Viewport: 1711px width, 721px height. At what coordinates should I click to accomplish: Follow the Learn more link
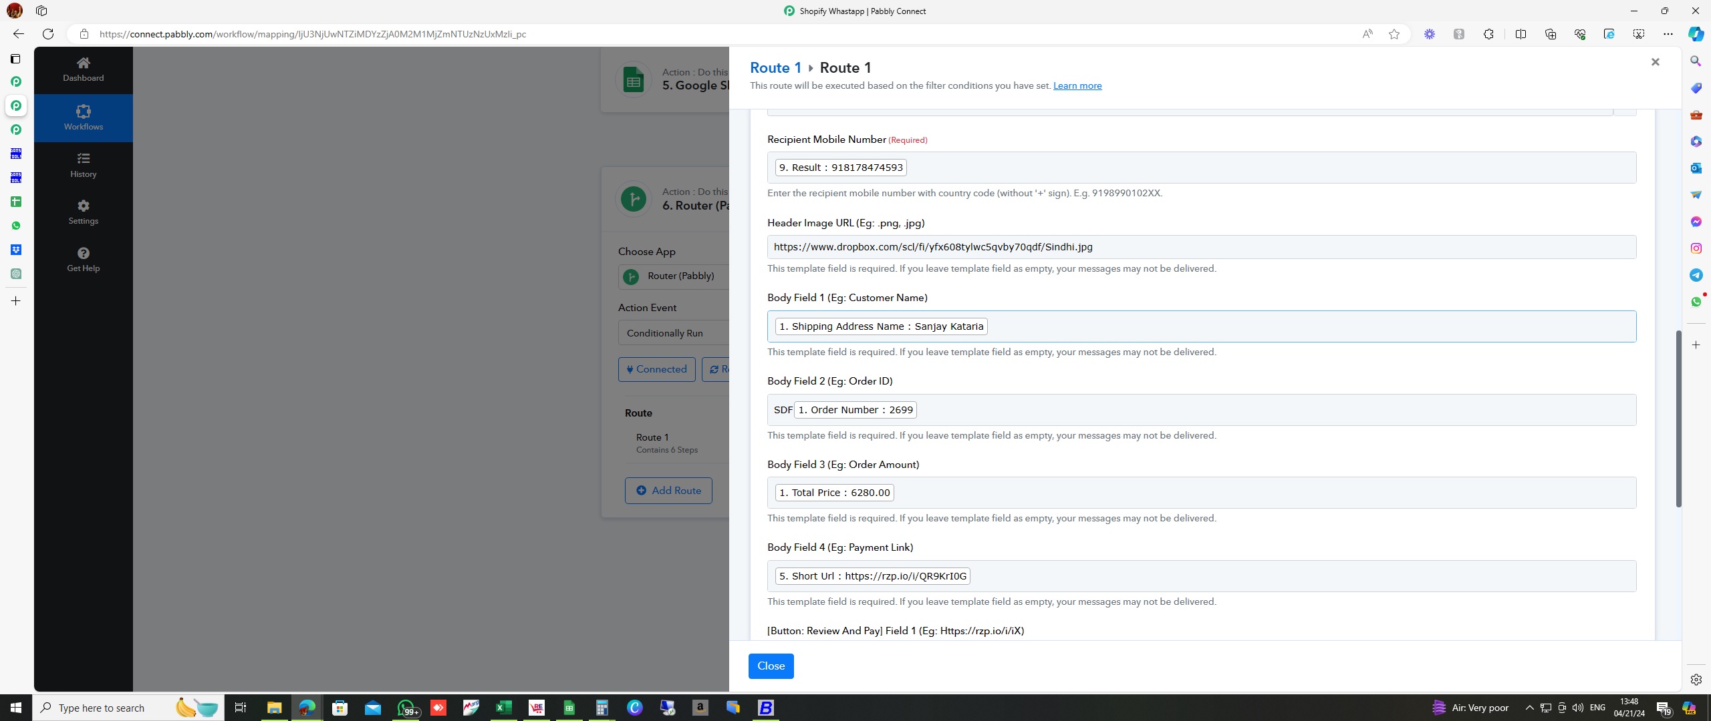[1077, 85]
